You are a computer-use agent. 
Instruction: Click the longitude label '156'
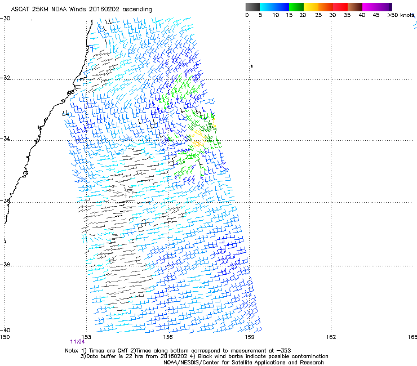(x=168, y=337)
